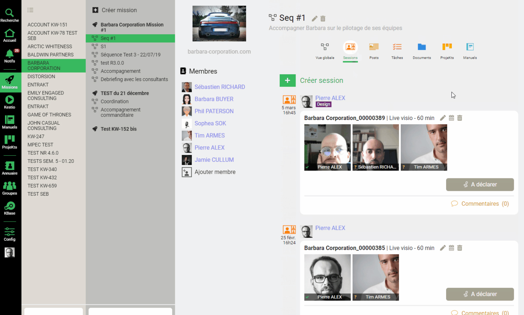Select Tim ARMES thumbnail in session 00000389

(424, 147)
